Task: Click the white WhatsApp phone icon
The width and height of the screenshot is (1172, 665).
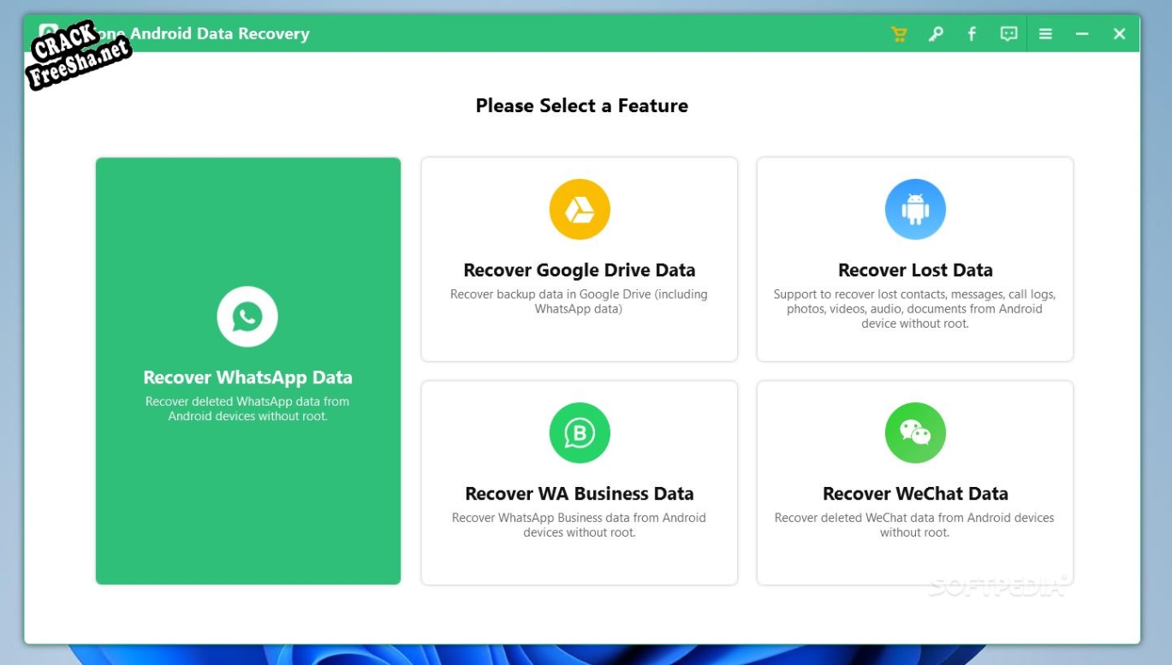Action: (247, 317)
